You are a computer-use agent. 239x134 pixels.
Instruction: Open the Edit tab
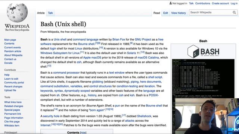(x=165, y=13)
